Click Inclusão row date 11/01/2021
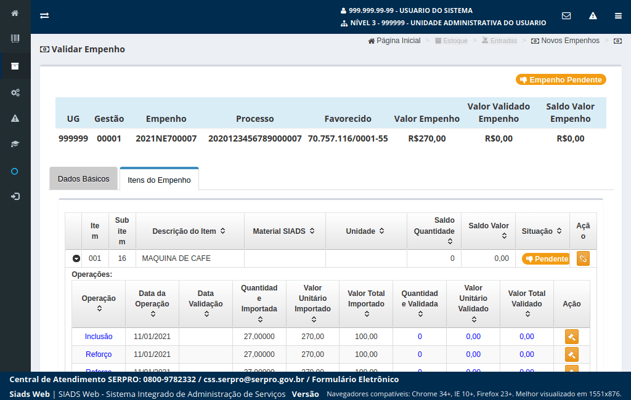Image resolution: width=631 pixels, height=400 pixels. point(152,337)
